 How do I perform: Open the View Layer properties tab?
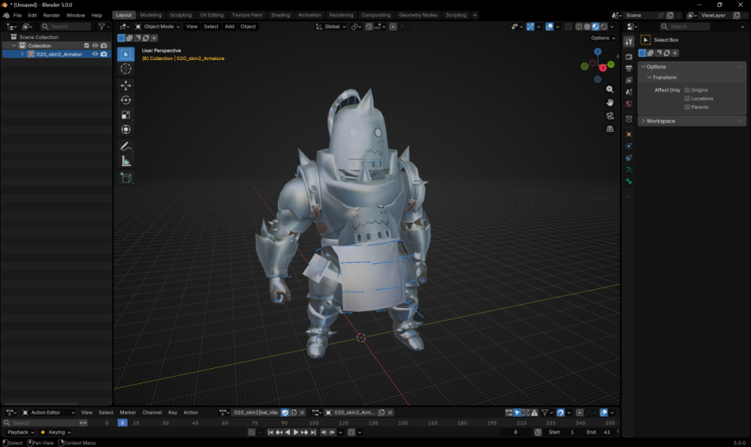pos(629,80)
